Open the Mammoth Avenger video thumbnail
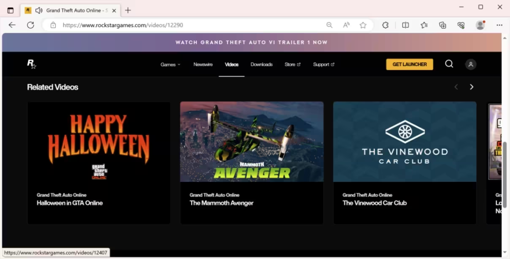 coord(252,141)
